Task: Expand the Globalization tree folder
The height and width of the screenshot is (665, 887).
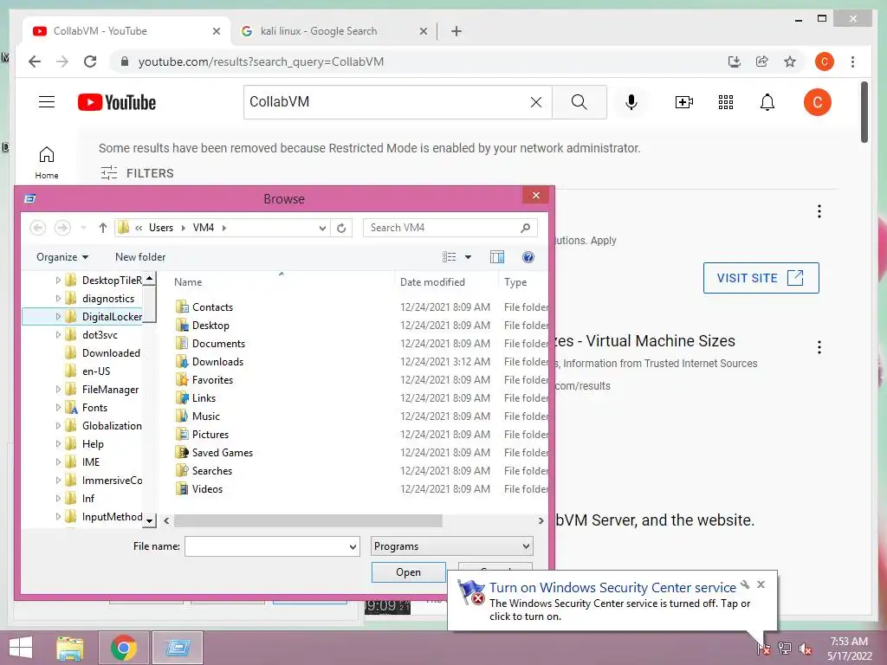Action: click(58, 425)
